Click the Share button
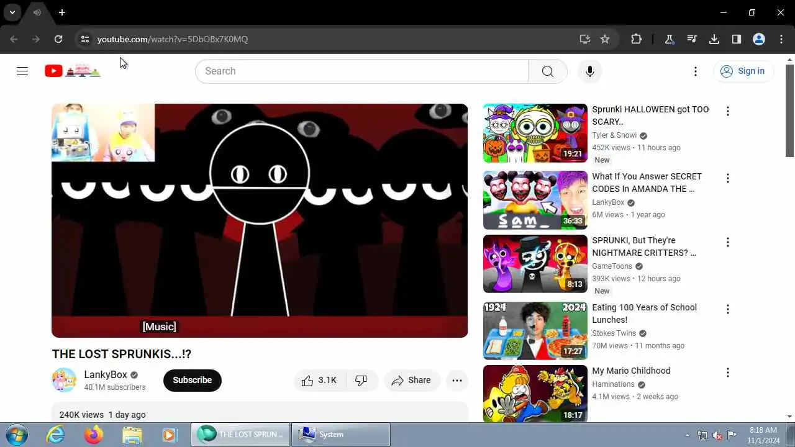This screenshot has width=795, height=447. (412, 381)
